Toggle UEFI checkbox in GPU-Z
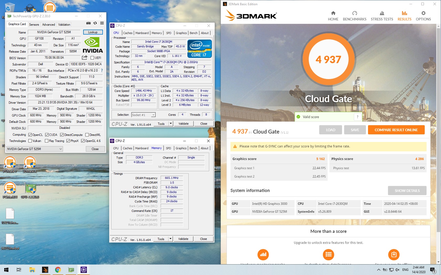441x275 pixels. pyautogui.click(x=92, y=58)
